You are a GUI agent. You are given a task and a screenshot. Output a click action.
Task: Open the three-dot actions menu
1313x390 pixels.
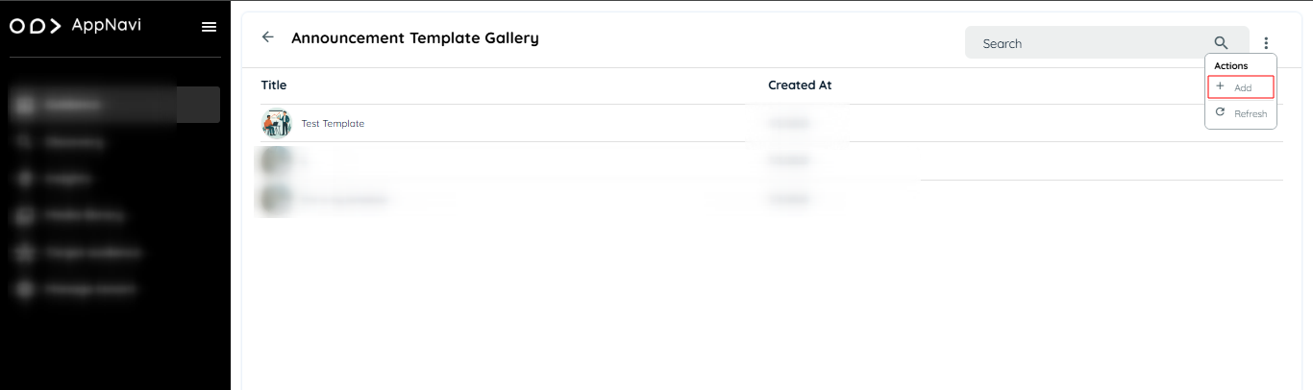[x=1266, y=43]
